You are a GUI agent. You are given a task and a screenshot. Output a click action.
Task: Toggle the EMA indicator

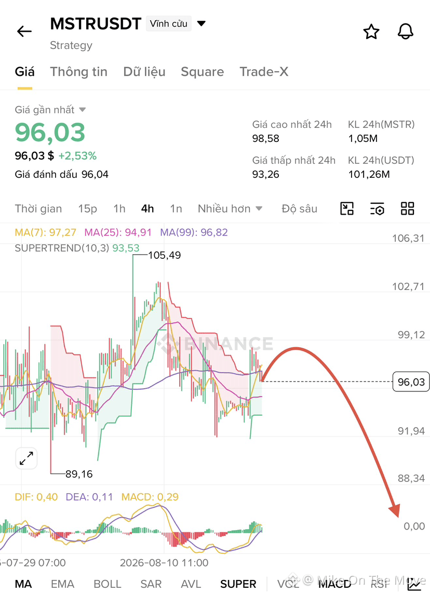(x=62, y=584)
